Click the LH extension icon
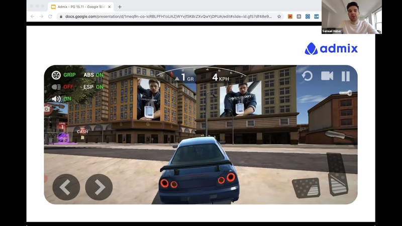This screenshot has width=402, height=226. point(317,17)
